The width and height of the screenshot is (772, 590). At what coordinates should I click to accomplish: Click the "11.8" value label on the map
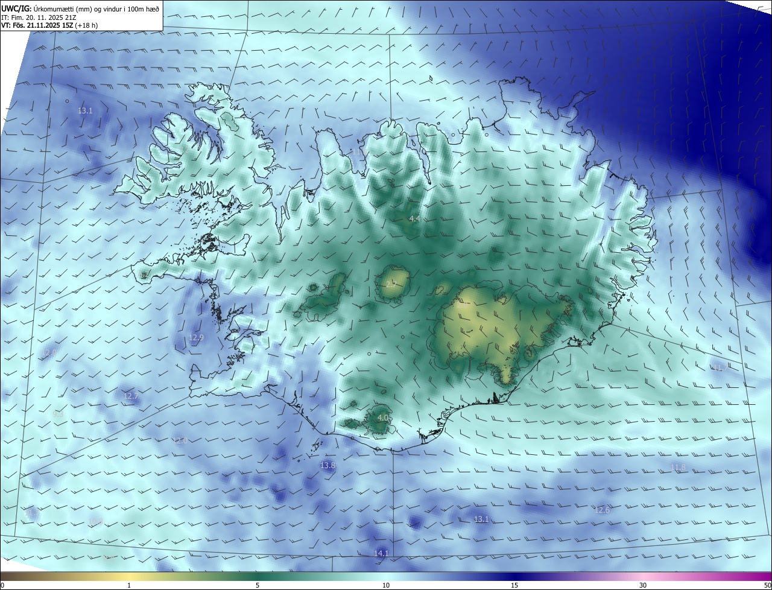click(x=679, y=467)
